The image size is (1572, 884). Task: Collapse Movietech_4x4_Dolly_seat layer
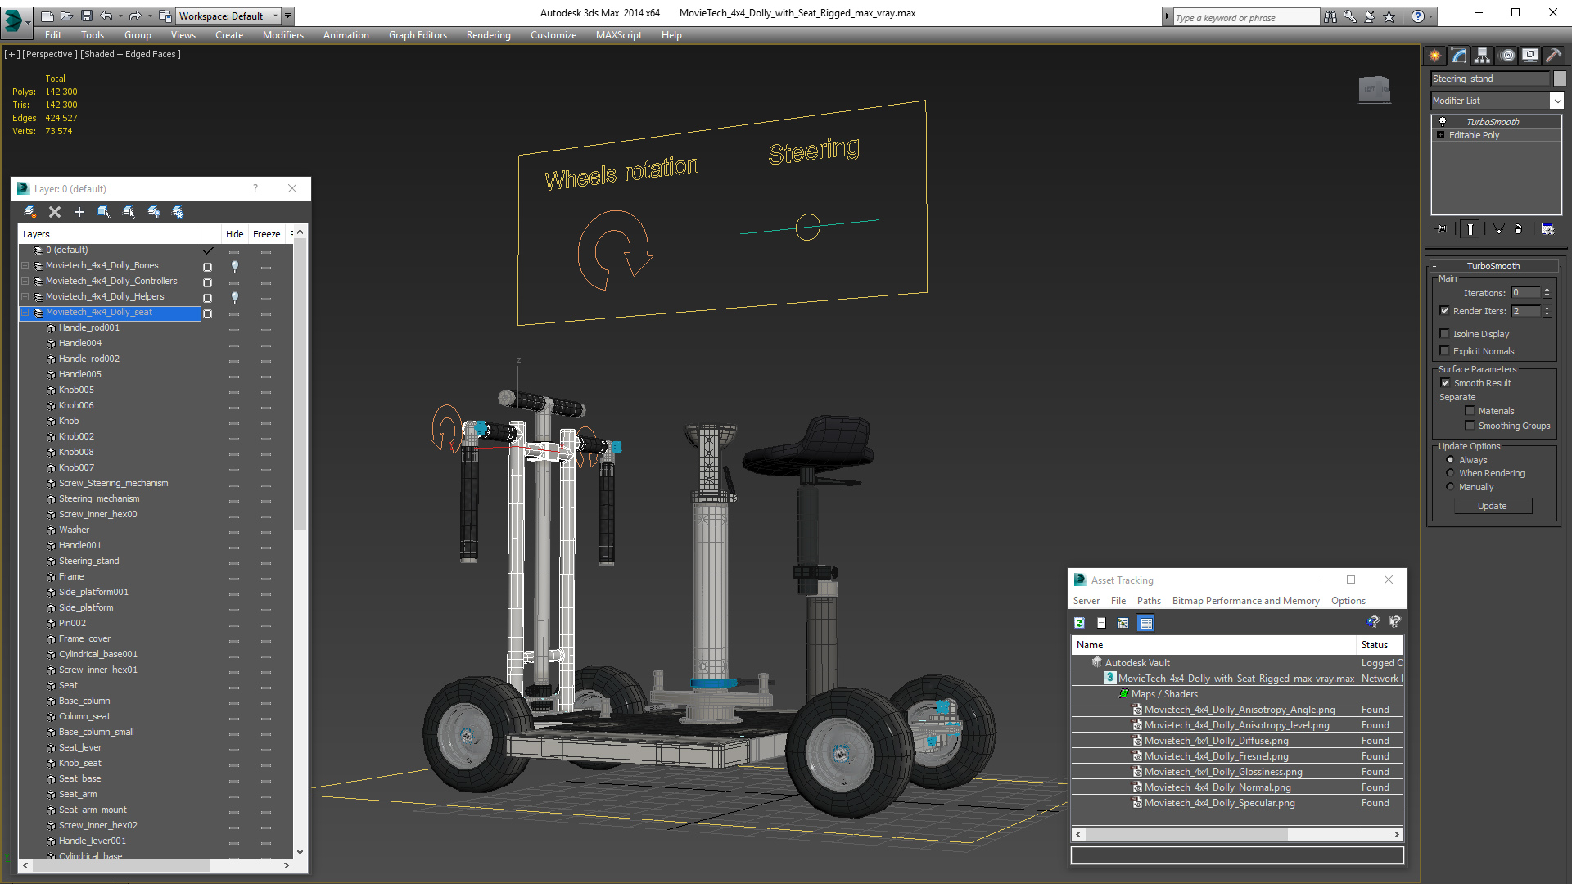tap(25, 313)
